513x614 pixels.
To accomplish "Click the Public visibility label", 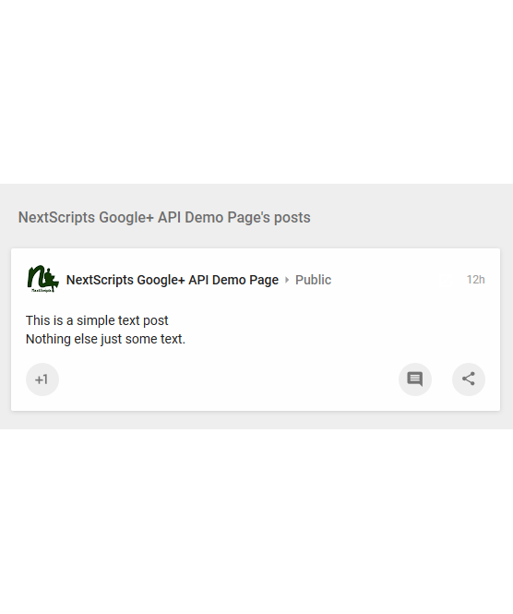I will [313, 280].
